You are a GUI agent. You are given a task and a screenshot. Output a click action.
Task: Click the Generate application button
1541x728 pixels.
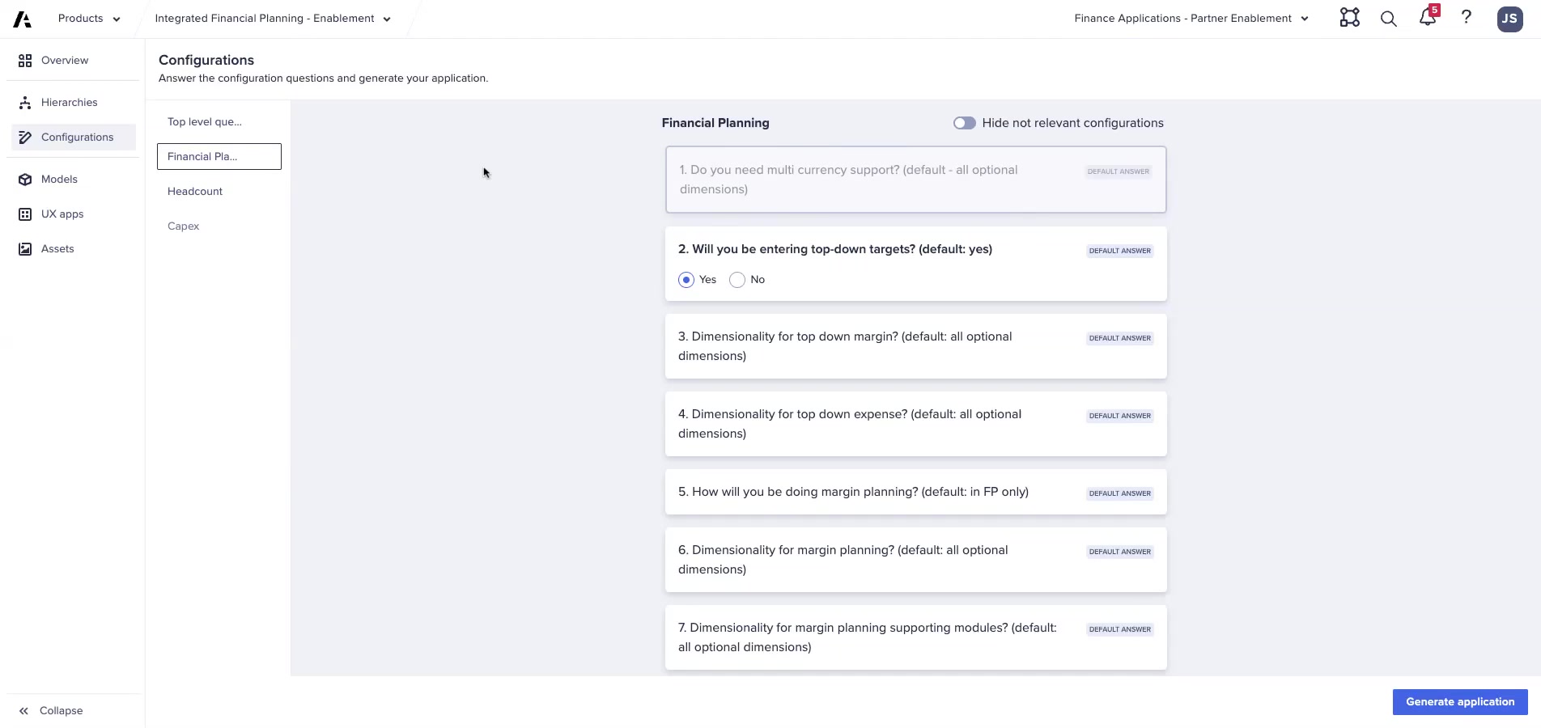[1458, 701]
